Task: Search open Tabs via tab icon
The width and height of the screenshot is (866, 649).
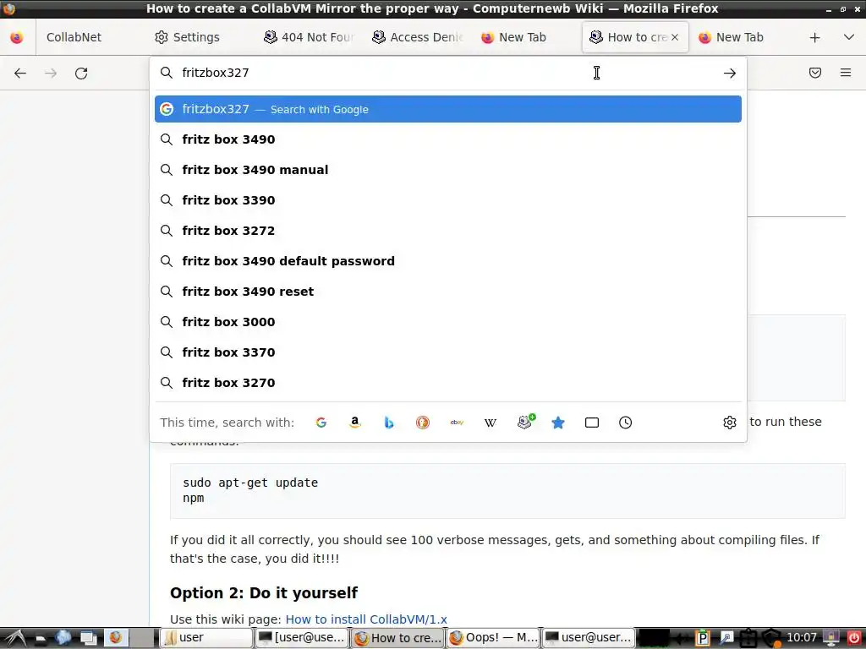Action: click(591, 423)
